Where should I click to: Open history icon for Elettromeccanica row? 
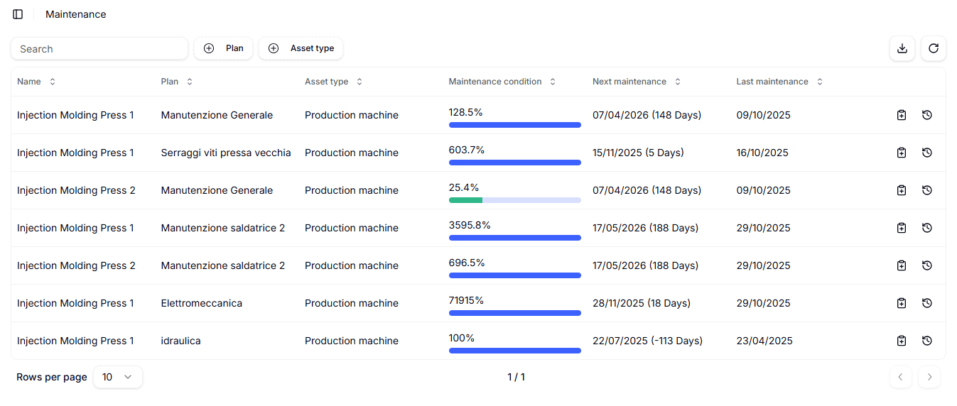tap(926, 303)
